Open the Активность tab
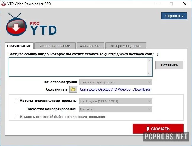The width and height of the screenshot is (192, 146). [x=90, y=46]
